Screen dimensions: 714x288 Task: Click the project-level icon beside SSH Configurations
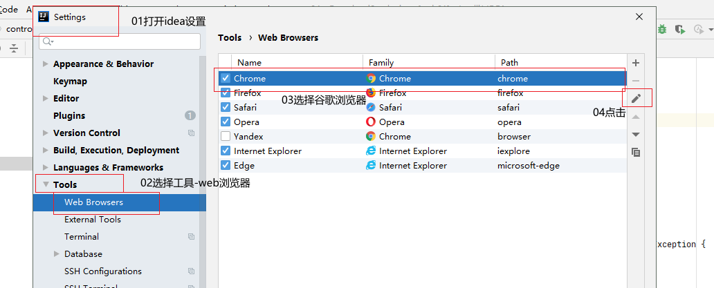[x=191, y=271]
